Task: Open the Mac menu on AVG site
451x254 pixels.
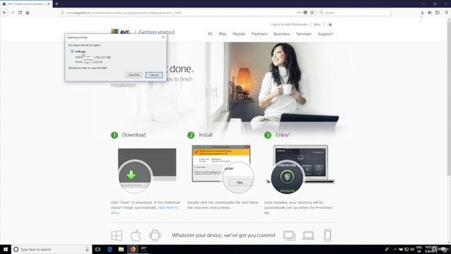Action: point(223,34)
